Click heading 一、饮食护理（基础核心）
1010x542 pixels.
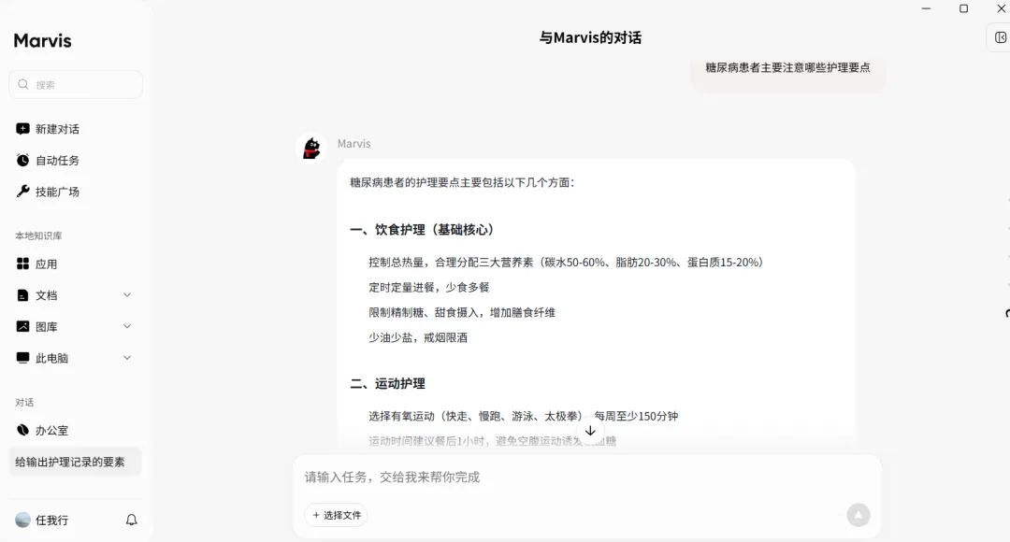click(426, 230)
